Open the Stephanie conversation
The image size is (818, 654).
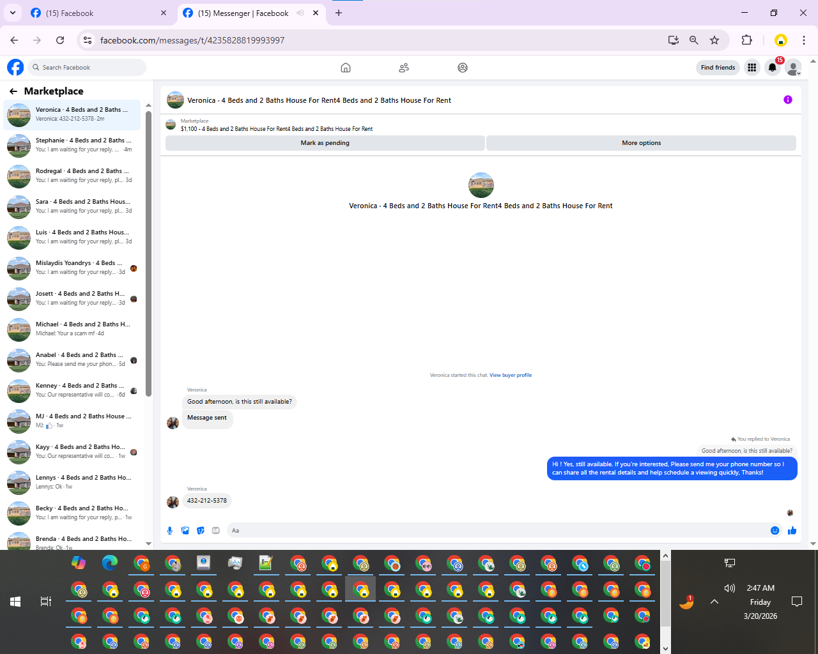72,146
